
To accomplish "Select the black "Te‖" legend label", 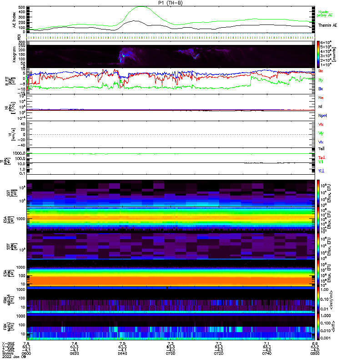I will 321,149.
